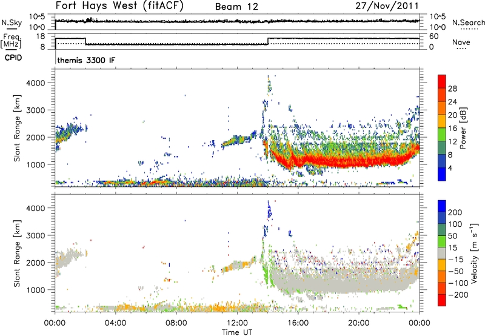
Task: Click the "Time UT" axis title
Action: tap(237, 332)
